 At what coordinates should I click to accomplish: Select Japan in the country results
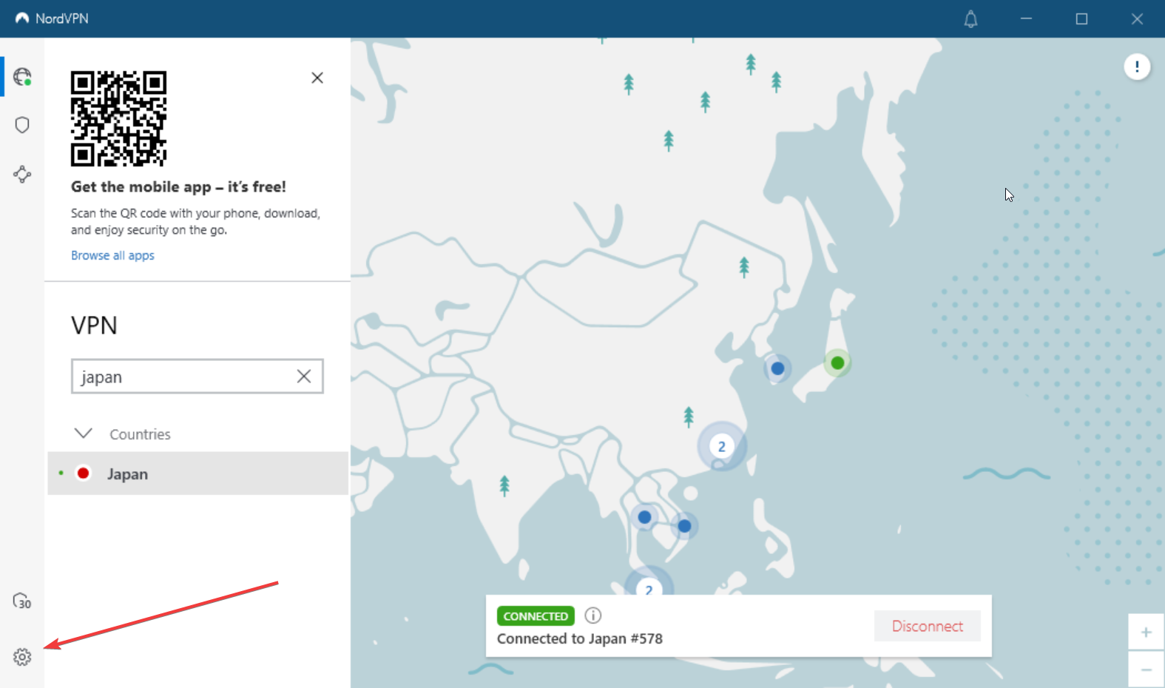[x=198, y=473]
